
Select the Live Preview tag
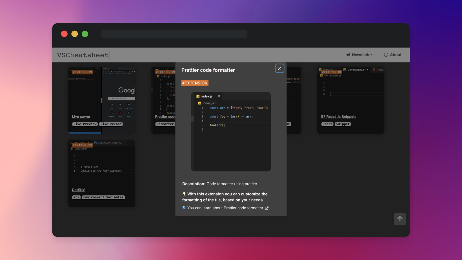(x=85, y=124)
